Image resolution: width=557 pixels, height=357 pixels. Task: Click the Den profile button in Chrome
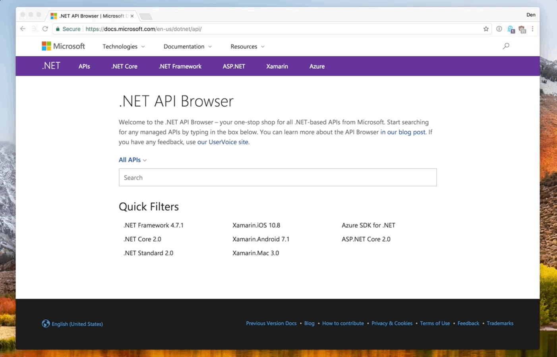(531, 15)
